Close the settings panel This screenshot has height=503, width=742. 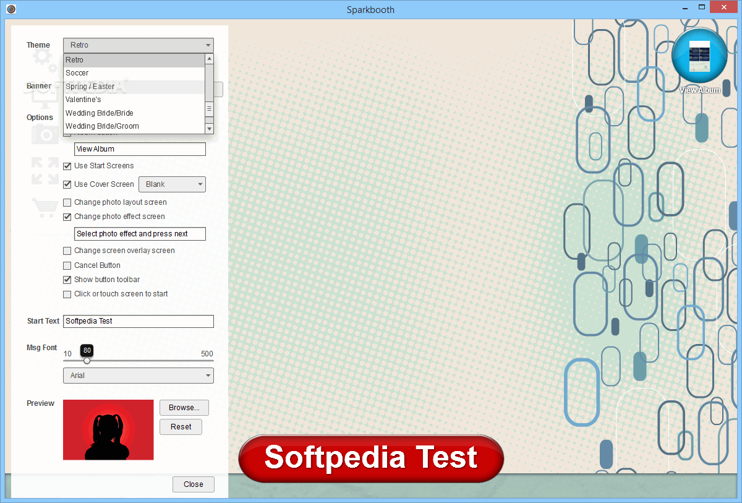(x=194, y=484)
